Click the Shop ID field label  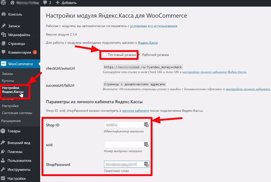point(53,125)
